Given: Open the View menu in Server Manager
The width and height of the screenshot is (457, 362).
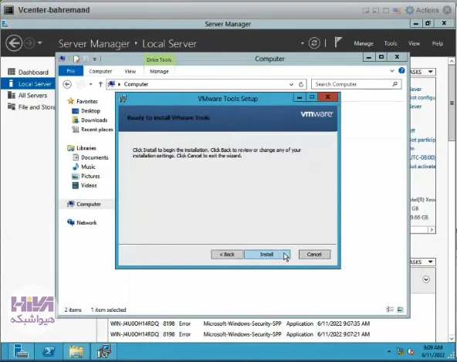Looking at the screenshot, I should [x=414, y=43].
